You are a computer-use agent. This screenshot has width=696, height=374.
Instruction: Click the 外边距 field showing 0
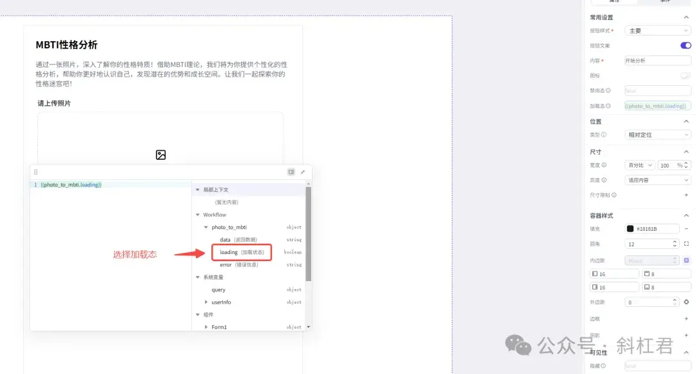pyautogui.click(x=649, y=302)
